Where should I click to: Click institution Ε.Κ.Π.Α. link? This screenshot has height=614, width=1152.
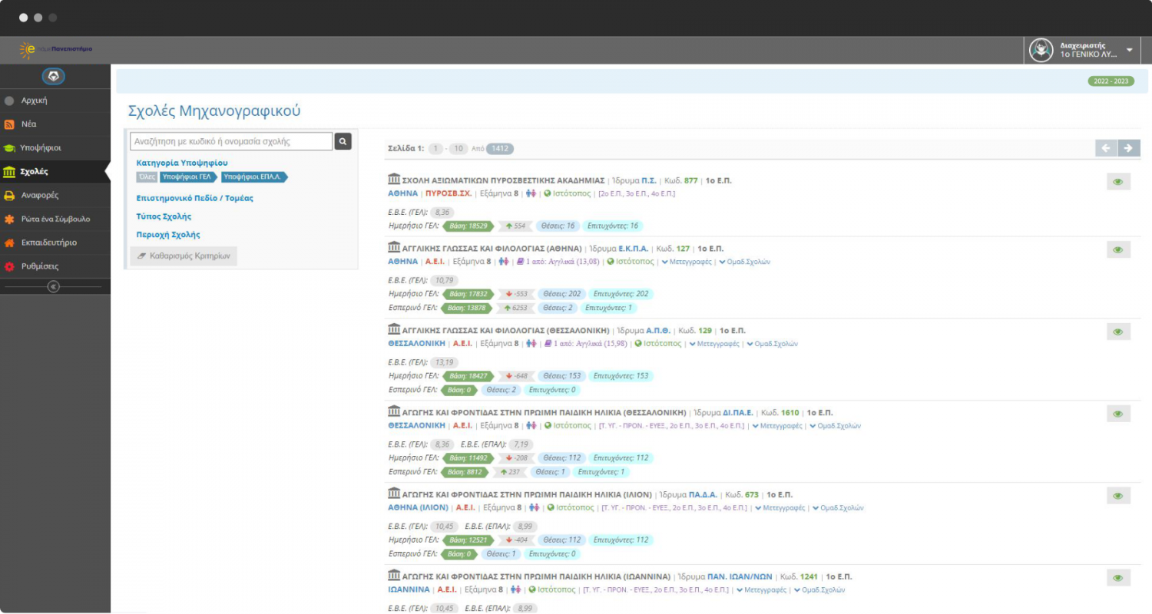[634, 249]
